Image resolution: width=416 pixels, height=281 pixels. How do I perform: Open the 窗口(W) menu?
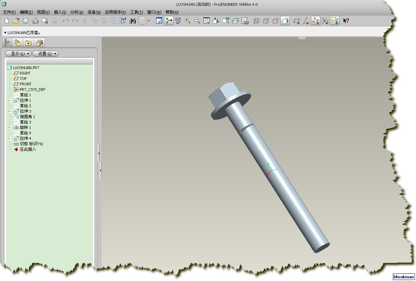point(154,12)
